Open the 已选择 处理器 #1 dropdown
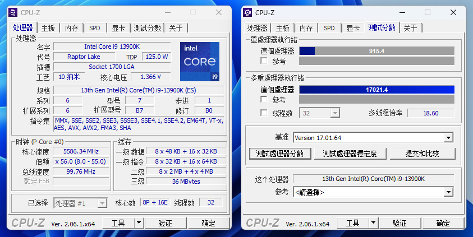This screenshot has height=237, width=473. point(81,203)
